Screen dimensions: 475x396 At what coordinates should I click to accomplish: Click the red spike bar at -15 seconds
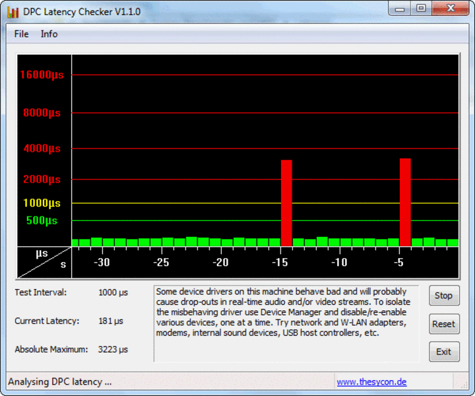(286, 203)
